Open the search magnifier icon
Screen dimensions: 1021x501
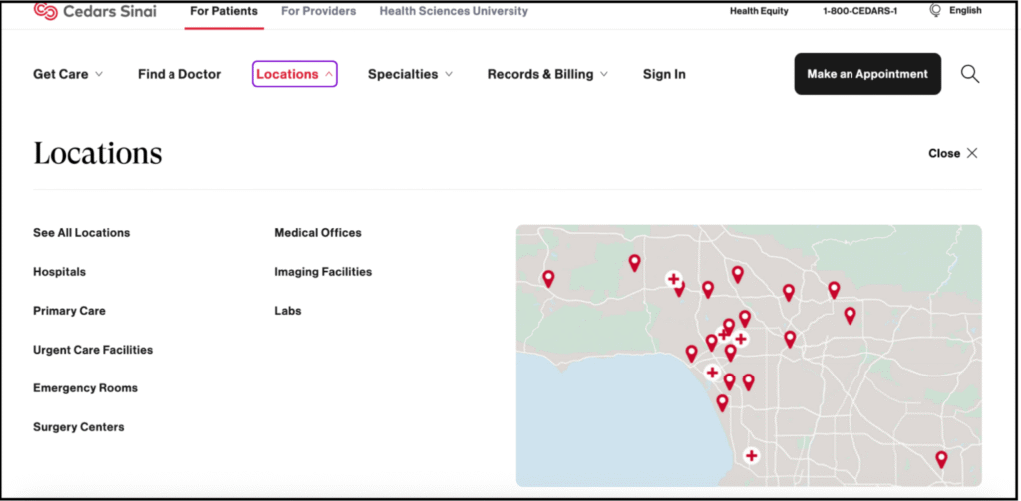pos(970,74)
